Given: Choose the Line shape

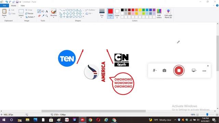Looking at the screenshot, I should click(61, 10).
